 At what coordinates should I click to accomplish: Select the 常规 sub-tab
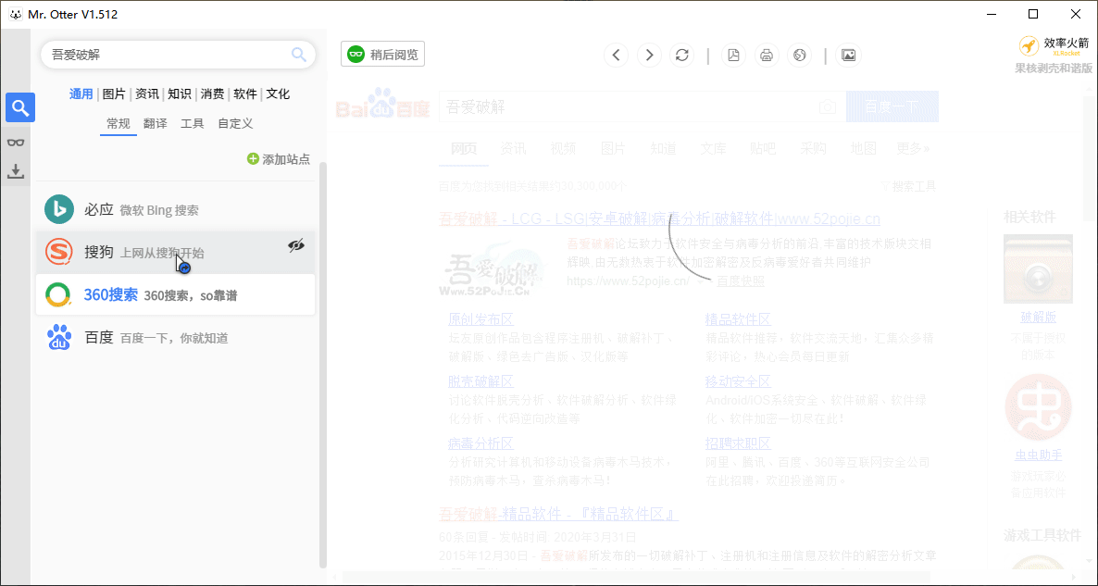pyautogui.click(x=119, y=124)
